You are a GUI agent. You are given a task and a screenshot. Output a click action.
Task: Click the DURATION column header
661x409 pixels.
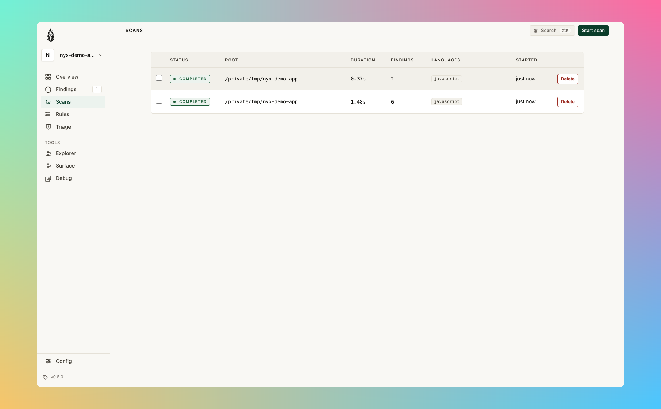coord(363,60)
